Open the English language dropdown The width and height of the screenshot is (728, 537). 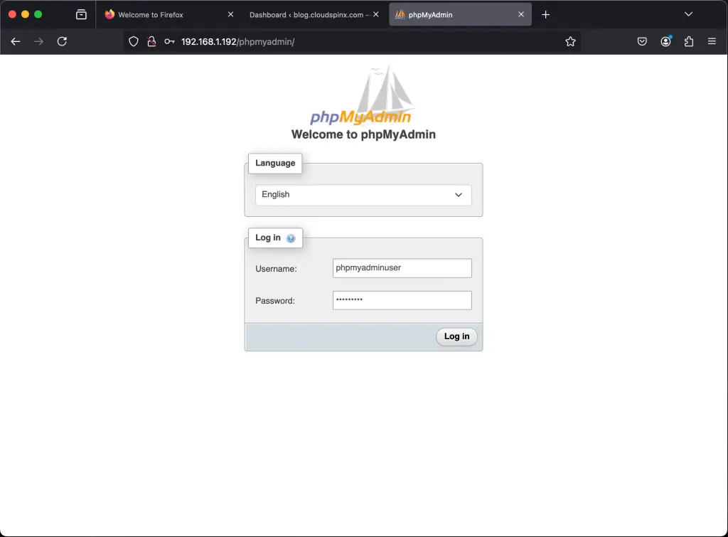(x=363, y=194)
